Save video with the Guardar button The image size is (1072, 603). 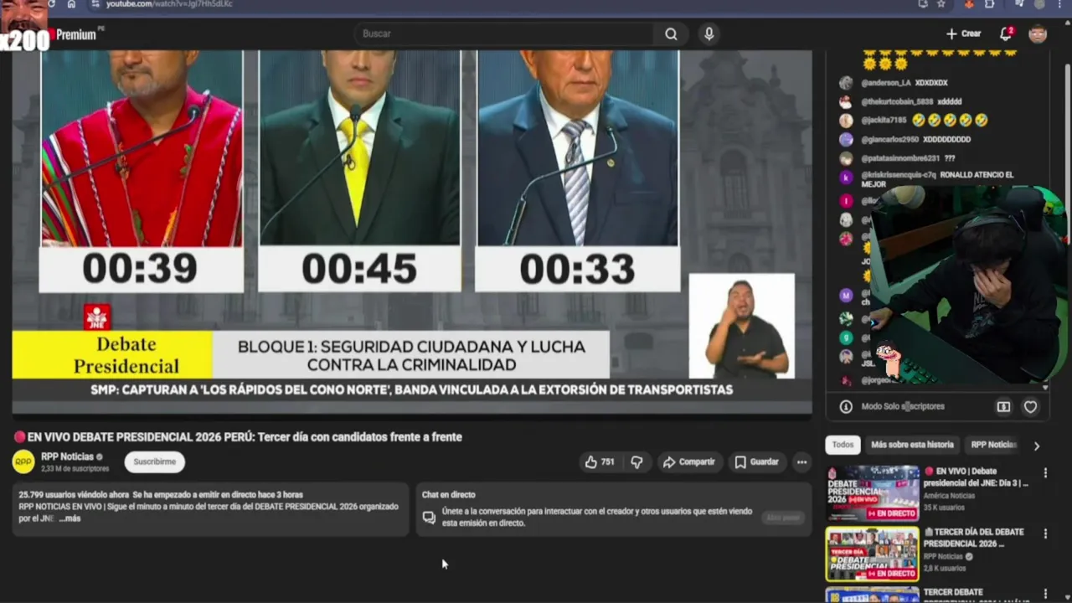pos(756,461)
